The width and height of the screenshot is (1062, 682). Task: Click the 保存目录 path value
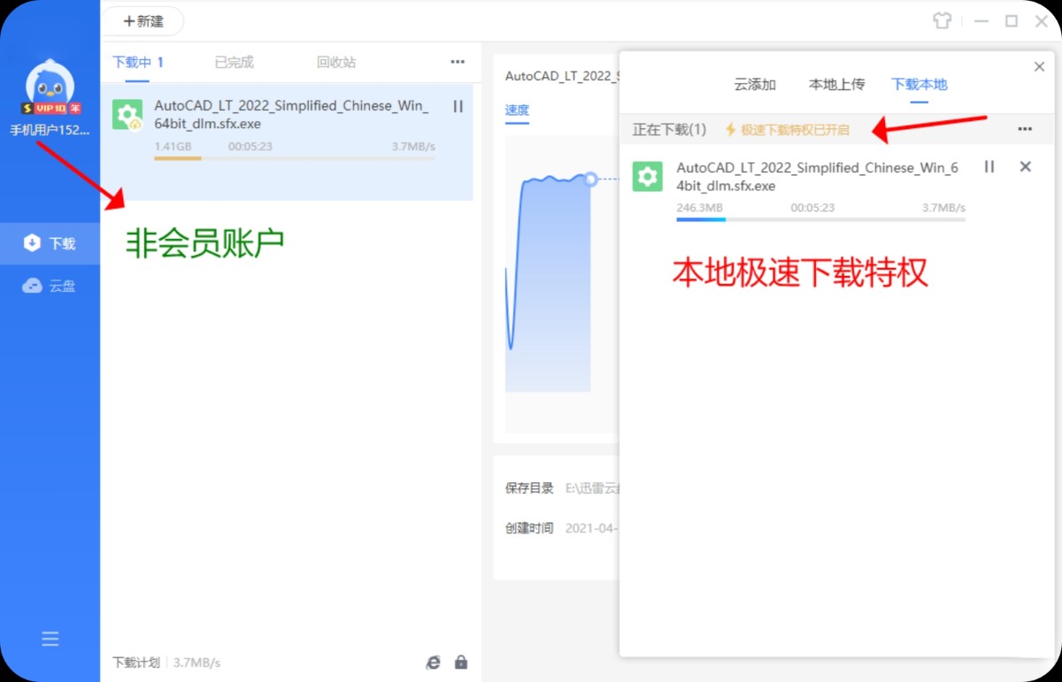591,487
